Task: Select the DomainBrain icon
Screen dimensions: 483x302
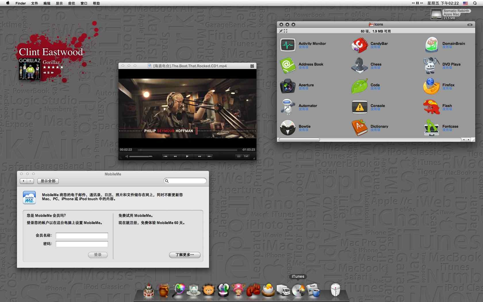Action: click(x=432, y=45)
